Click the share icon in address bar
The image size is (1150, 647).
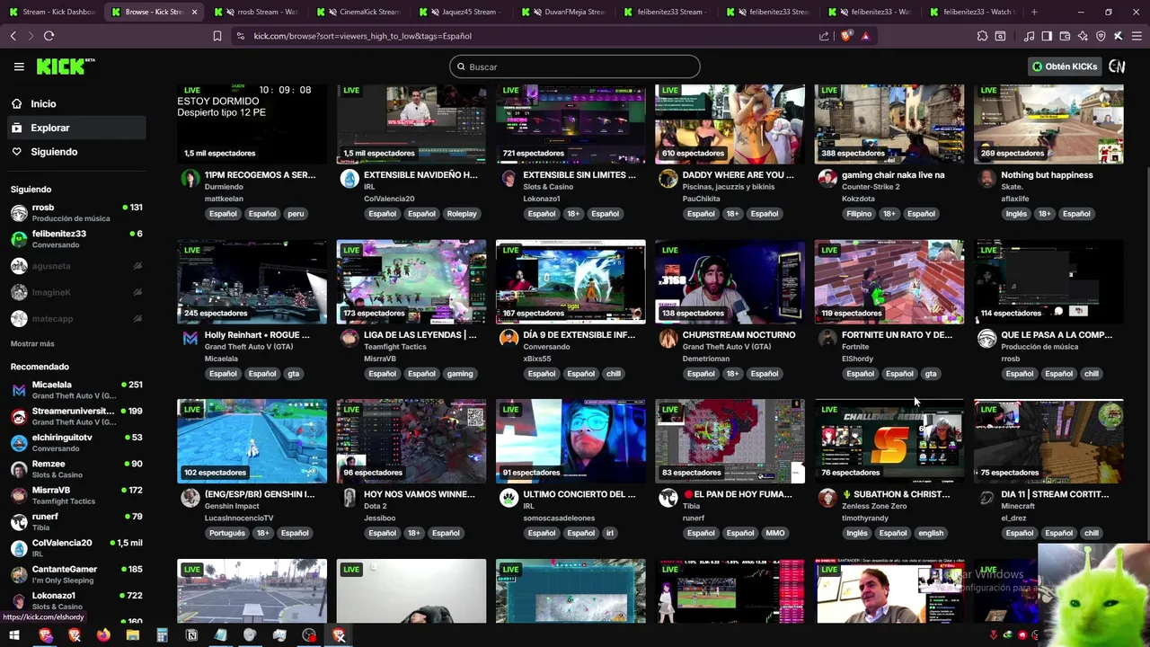824,36
